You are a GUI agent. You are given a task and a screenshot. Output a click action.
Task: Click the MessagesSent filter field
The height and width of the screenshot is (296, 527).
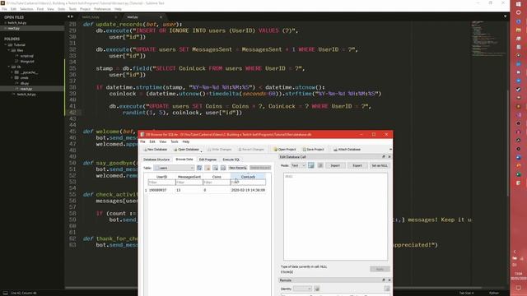pos(189,183)
